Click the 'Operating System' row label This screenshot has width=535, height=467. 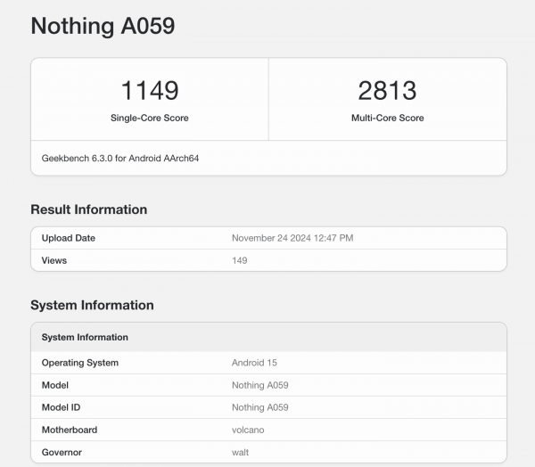(x=80, y=363)
